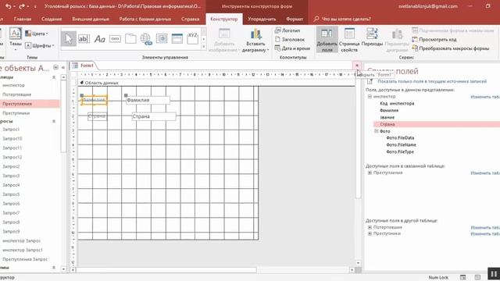Choose the Hyperlink control (globe icon)
The width and height of the screenshot is (500, 281).
coord(146,39)
